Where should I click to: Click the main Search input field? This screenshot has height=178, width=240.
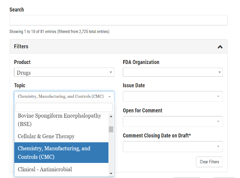(x=118, y=20)
